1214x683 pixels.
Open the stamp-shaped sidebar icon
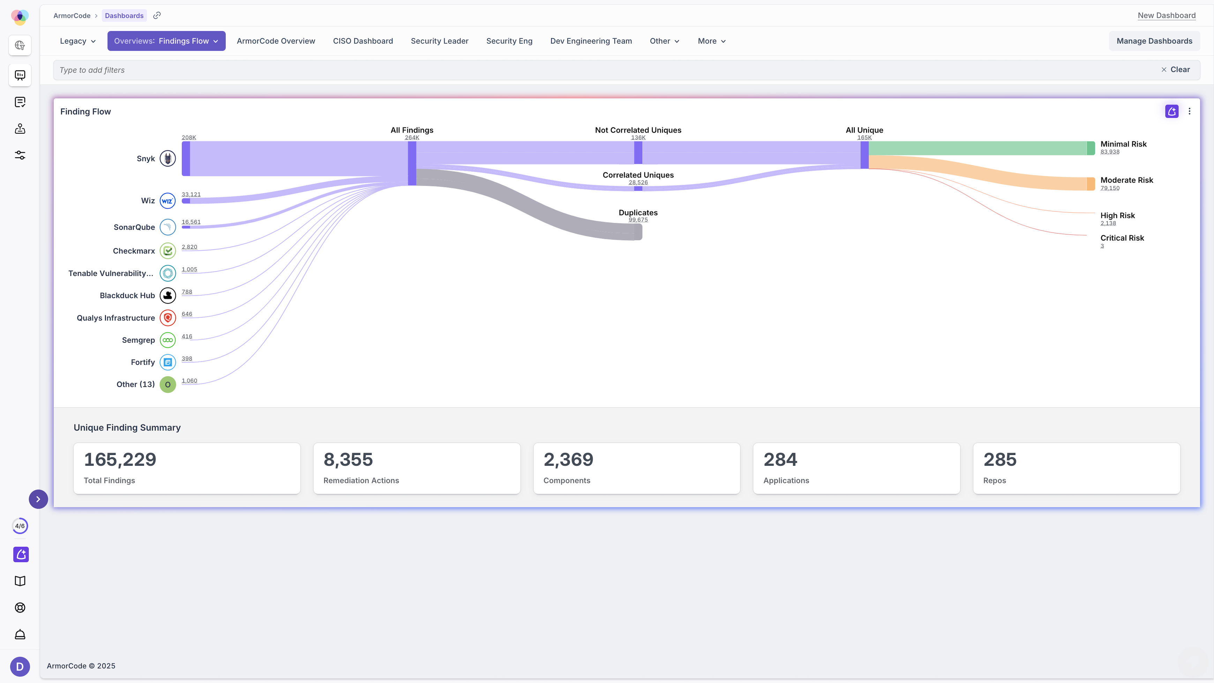(x=20, y=129)
